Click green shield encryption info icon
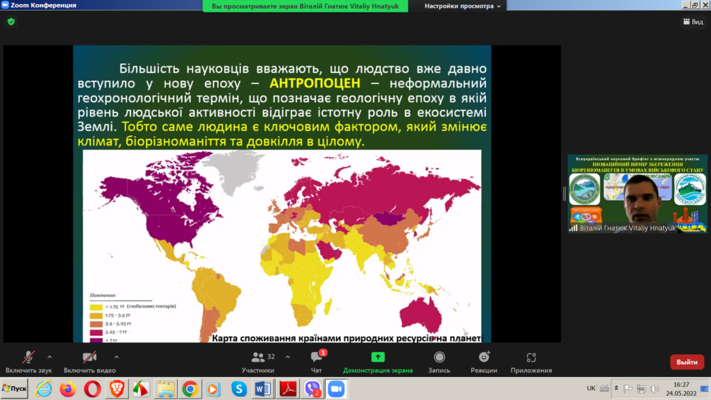Screen dimensions: 711x400 (11, 22)
